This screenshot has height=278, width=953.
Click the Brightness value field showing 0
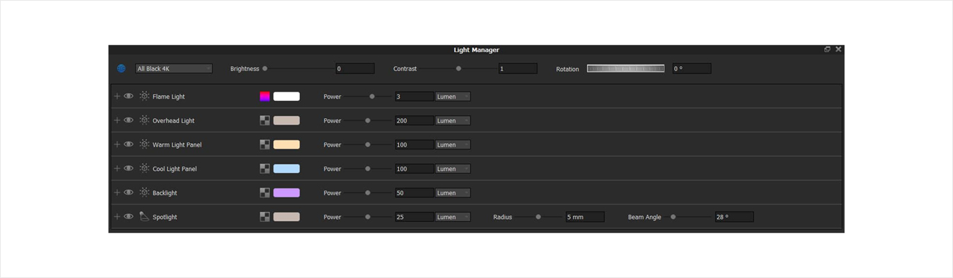[355, 69]
